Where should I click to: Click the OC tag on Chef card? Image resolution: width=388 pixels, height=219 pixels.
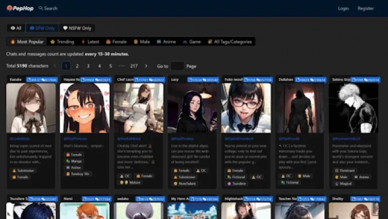point(125,176)
